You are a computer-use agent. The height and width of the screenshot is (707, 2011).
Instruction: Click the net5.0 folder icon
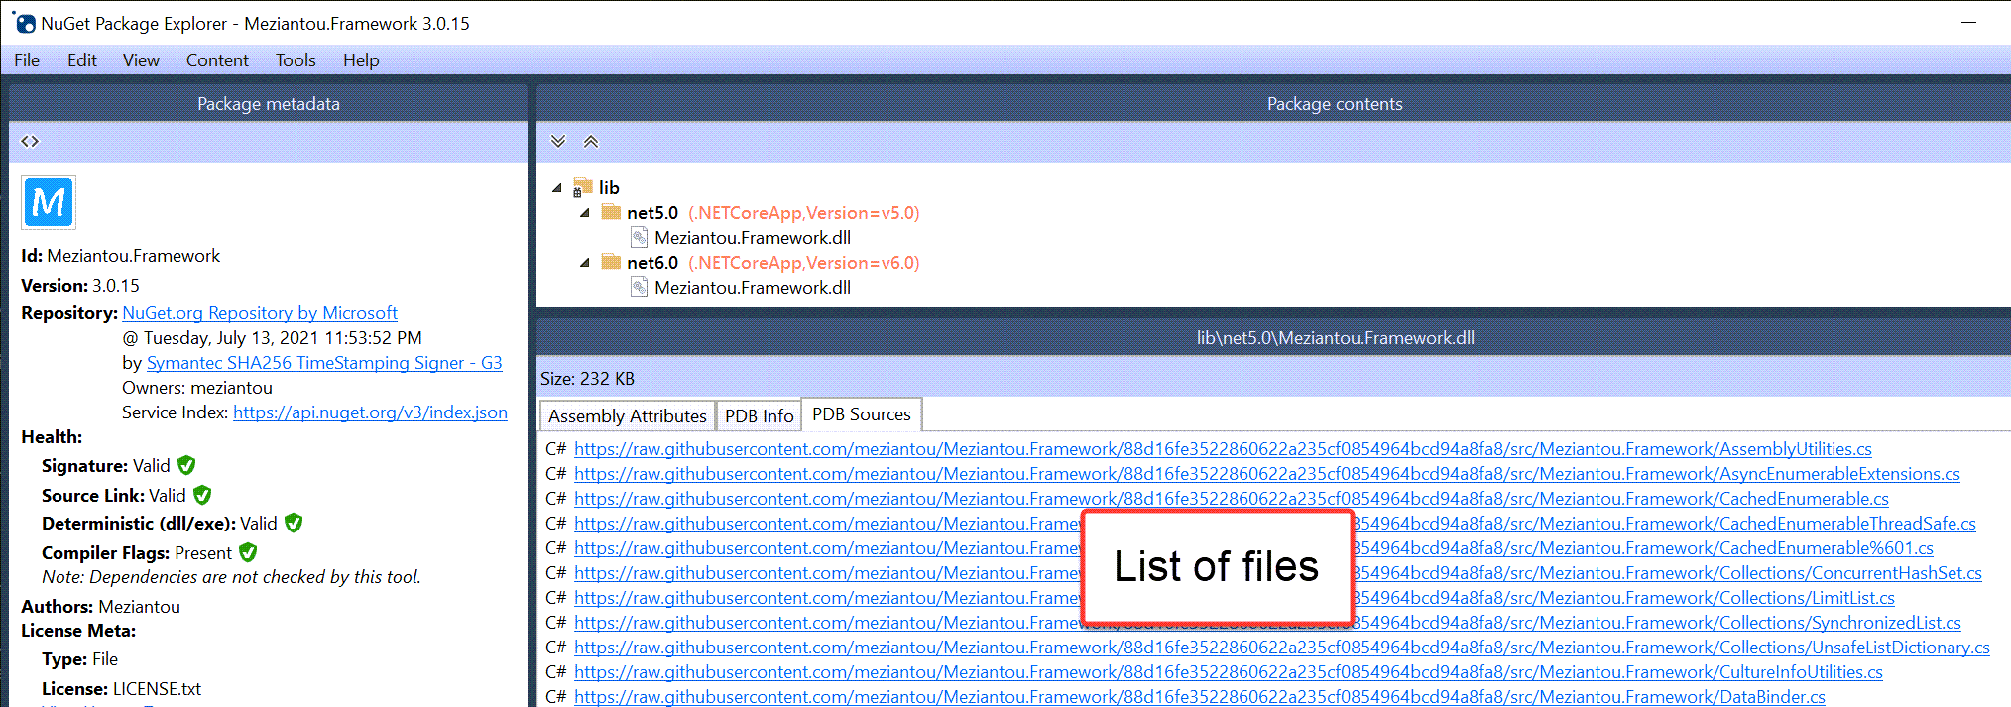coord(611,212)
